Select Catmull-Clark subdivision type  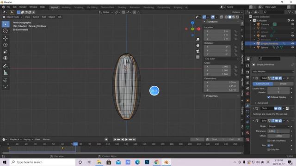[x=263, y=84]
